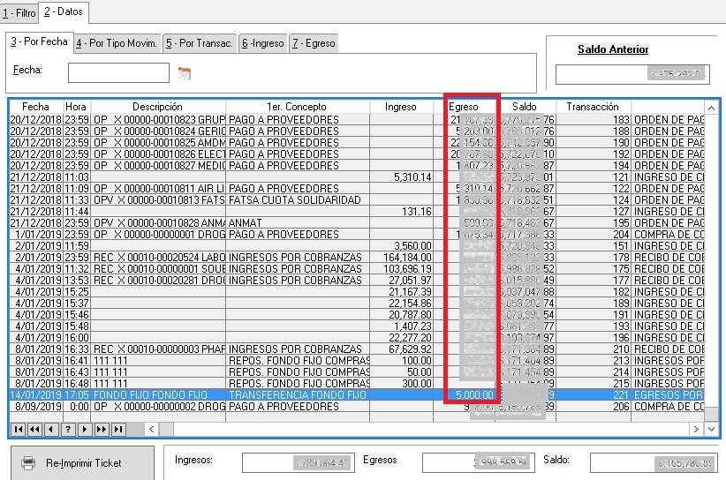Jump to last record in grid navigator
The width and height of the screenshot is (726, 480).
click(117, 429)
